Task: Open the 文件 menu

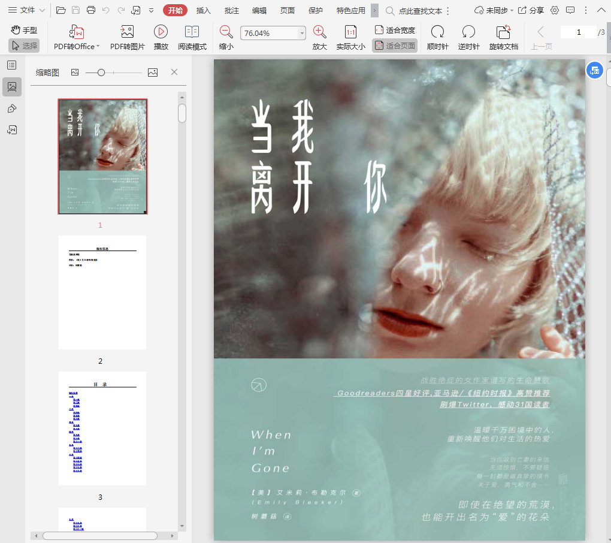Action: (26, 10)
